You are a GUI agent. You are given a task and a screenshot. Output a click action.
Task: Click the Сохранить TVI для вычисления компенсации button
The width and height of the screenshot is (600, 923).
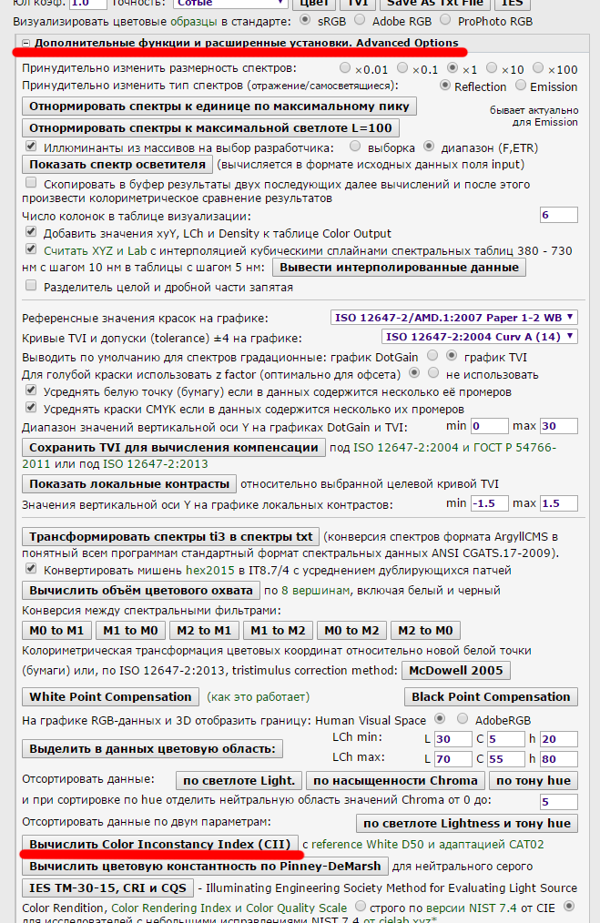[174, 447]
